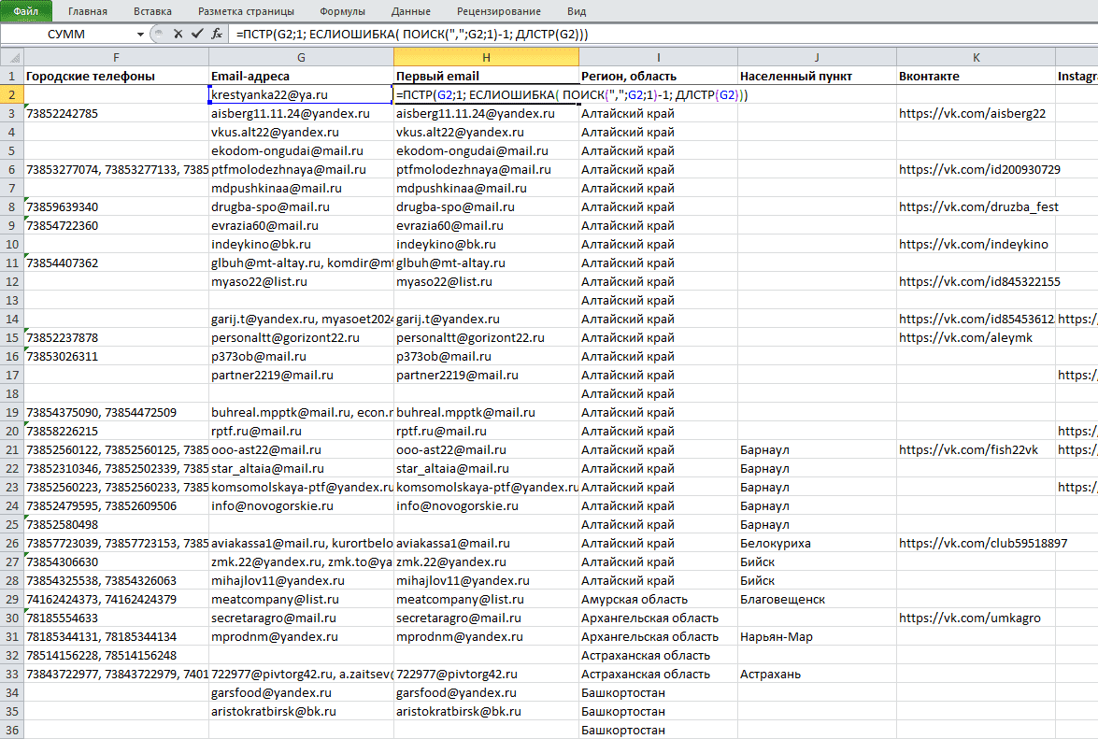Open the Файл tab

point(26,11)
